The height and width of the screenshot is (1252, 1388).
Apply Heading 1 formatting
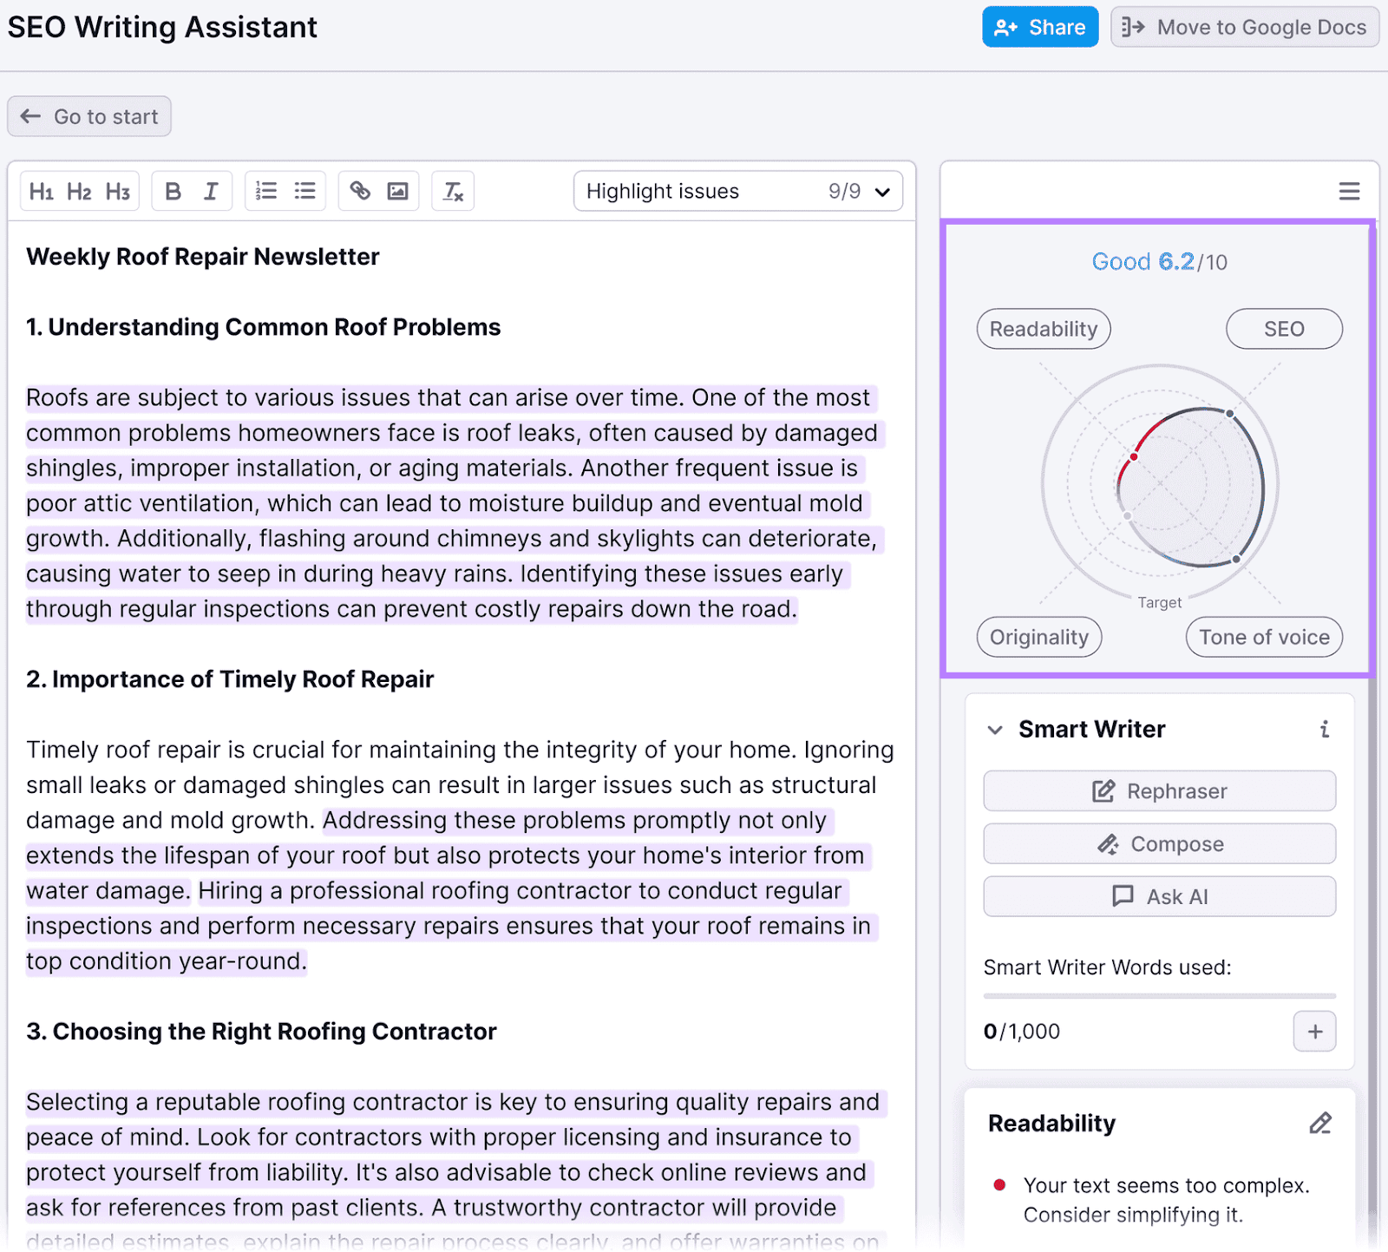[42, 191]
